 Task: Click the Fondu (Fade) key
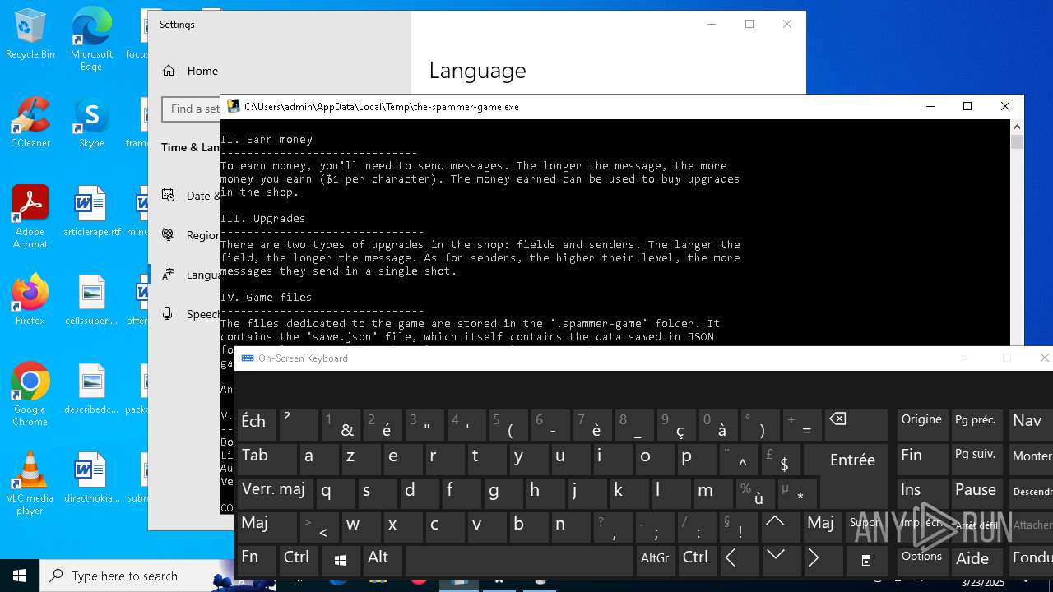(1032, 560)
